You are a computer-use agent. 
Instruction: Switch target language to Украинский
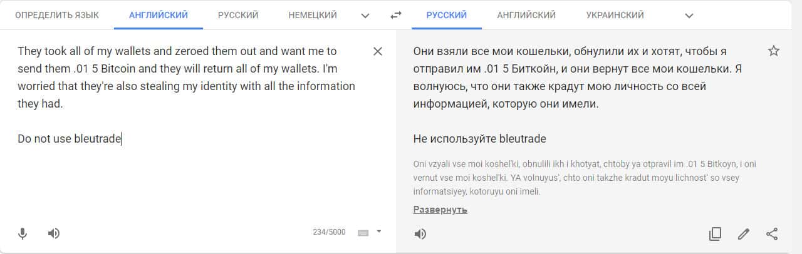(x=615, y=15)
